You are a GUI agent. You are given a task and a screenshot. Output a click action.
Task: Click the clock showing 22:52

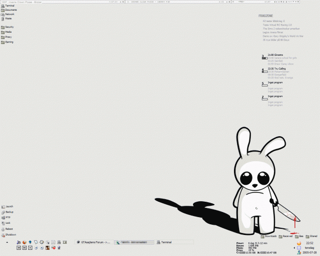click(310, 243)
